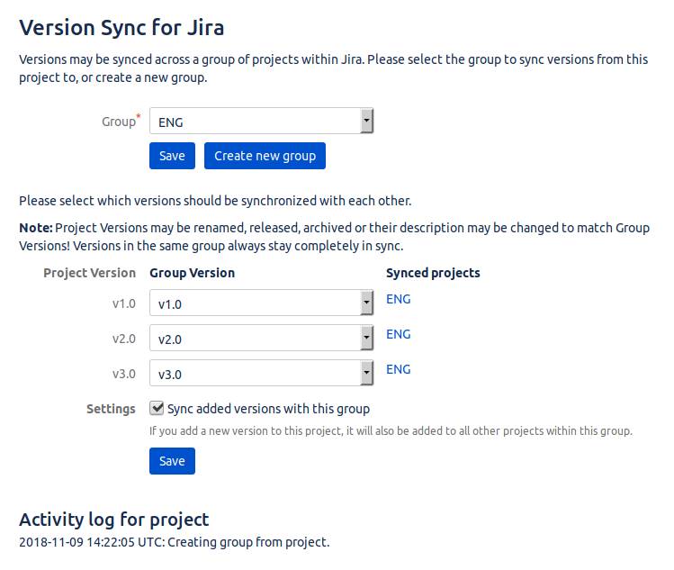
Task: Uncheck the Sync added versions checkbox
Action: click(157, 408)
